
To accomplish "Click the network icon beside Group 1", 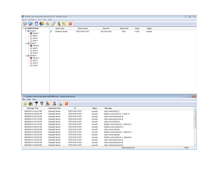I will (28, 31).
